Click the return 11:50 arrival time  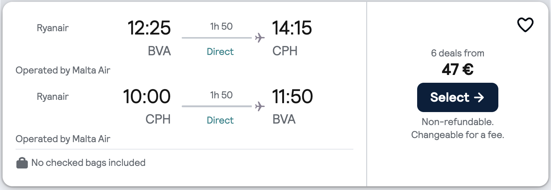pyautogui.click(x=292, y=97)
